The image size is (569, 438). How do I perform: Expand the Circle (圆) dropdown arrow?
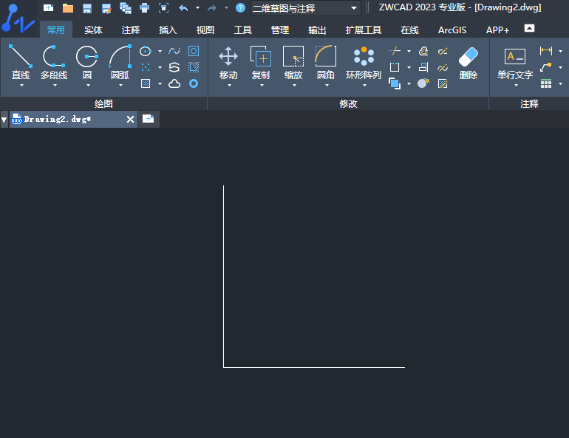tap(88, 86)
